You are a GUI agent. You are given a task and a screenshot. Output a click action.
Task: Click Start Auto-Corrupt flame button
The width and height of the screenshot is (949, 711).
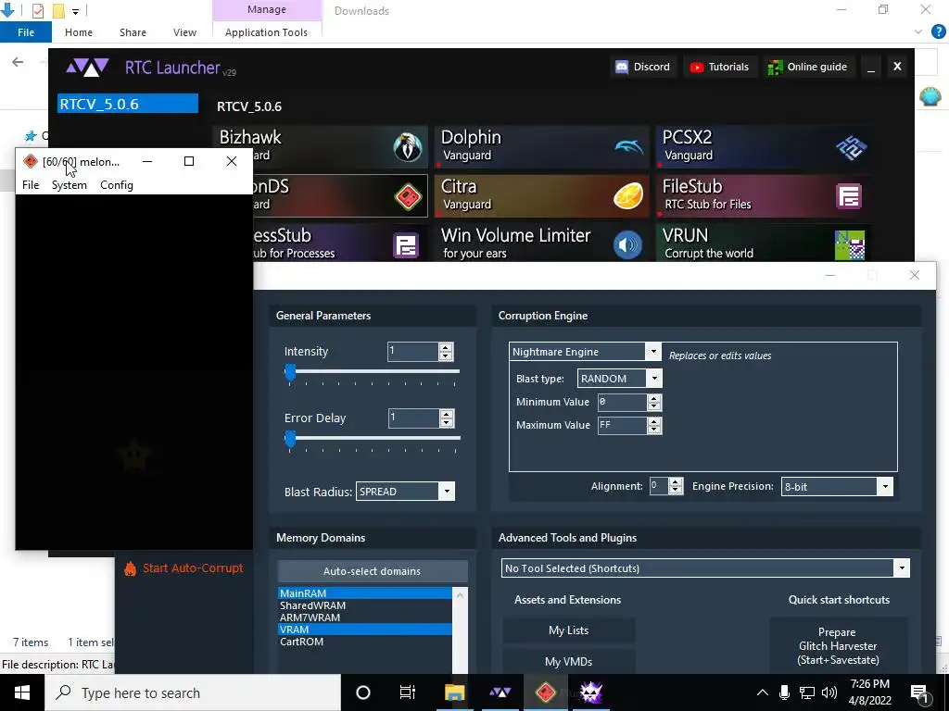coord(183,568)
